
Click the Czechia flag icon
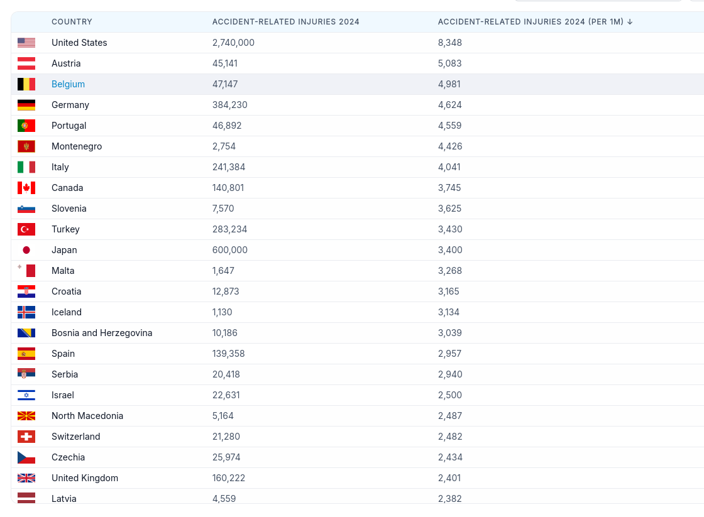click(26, 457)
